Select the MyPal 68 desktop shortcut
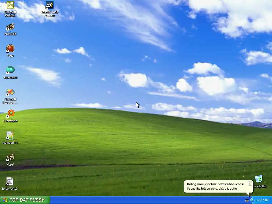The image size is (272, 204). pos(10,29)
